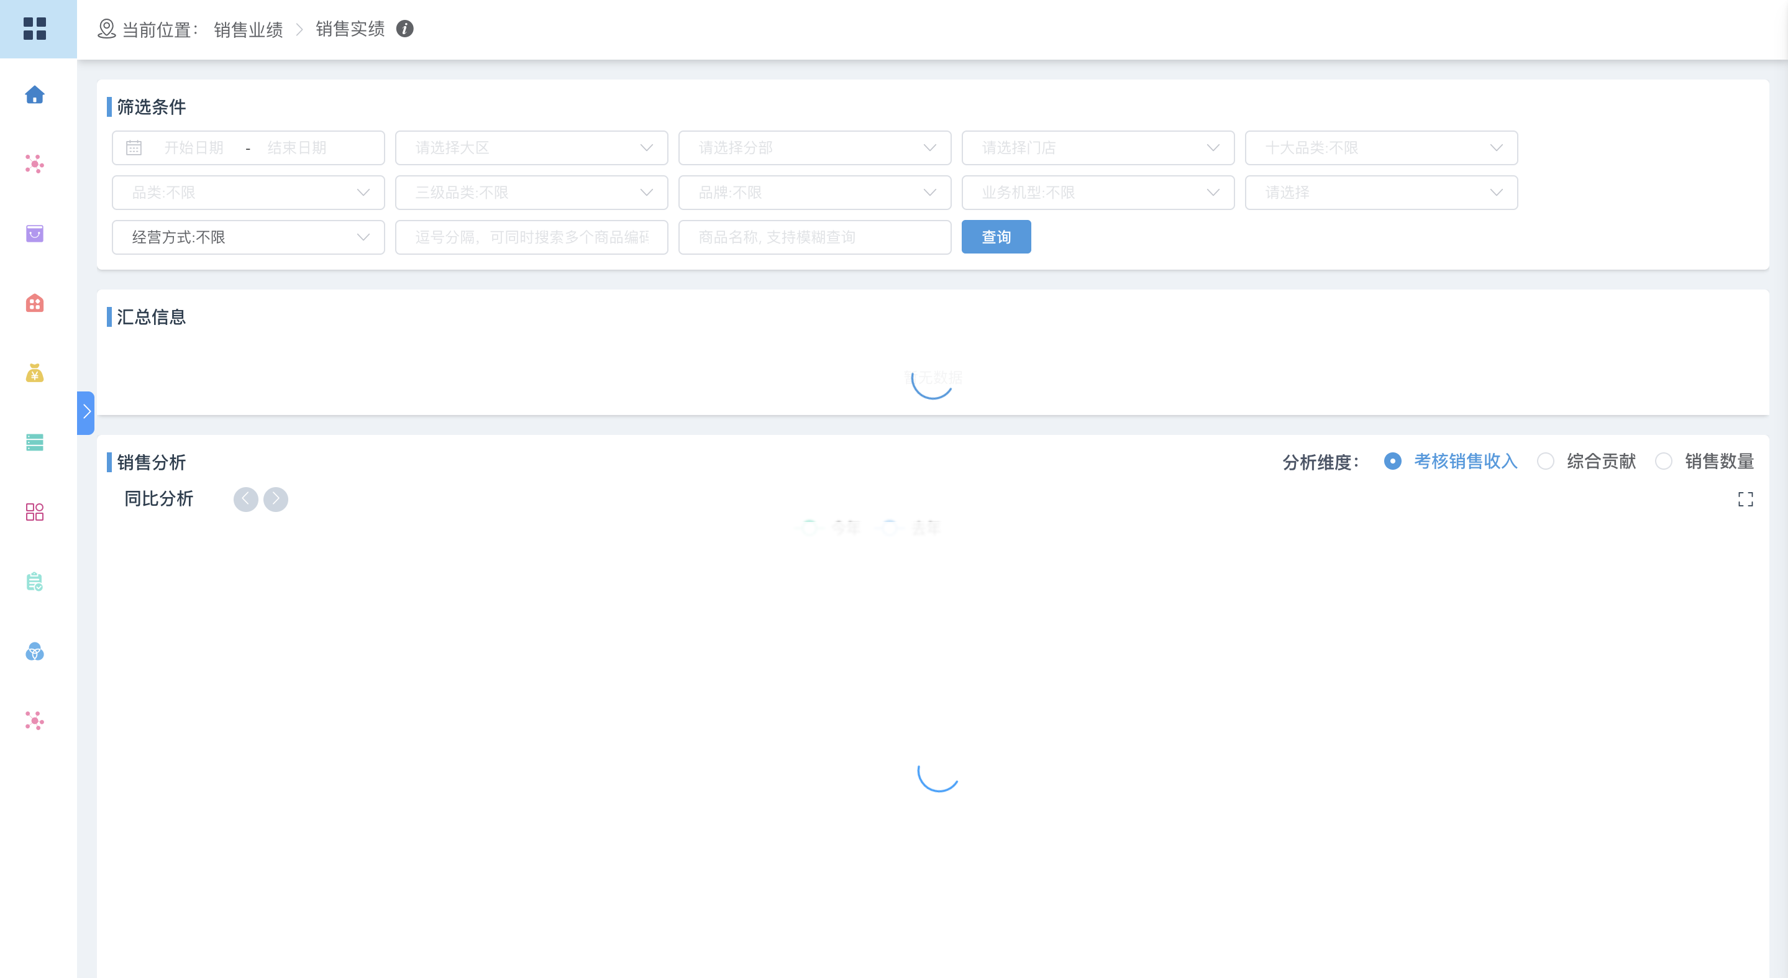Click the next arrow beside 同比分析
Screen dimensions: 1788x978
(276, 499)
